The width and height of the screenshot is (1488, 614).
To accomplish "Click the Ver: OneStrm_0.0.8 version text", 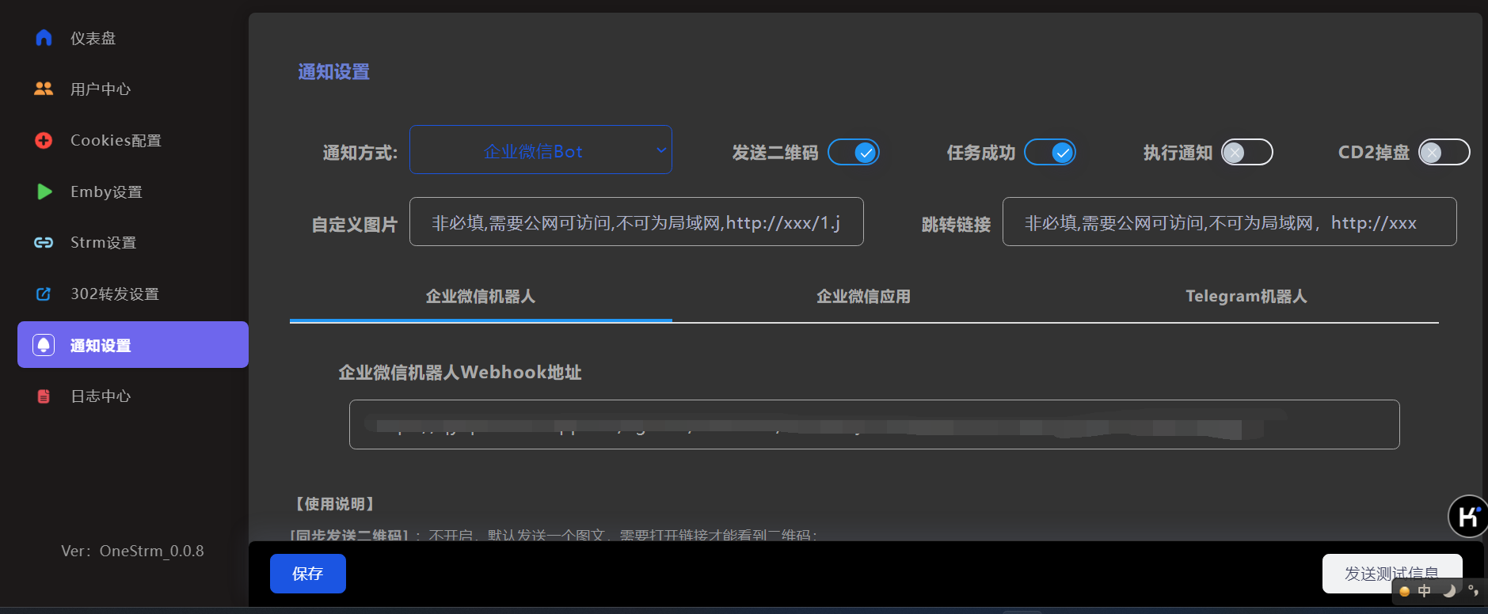I will pyautogui.click(x=132, y=551).
